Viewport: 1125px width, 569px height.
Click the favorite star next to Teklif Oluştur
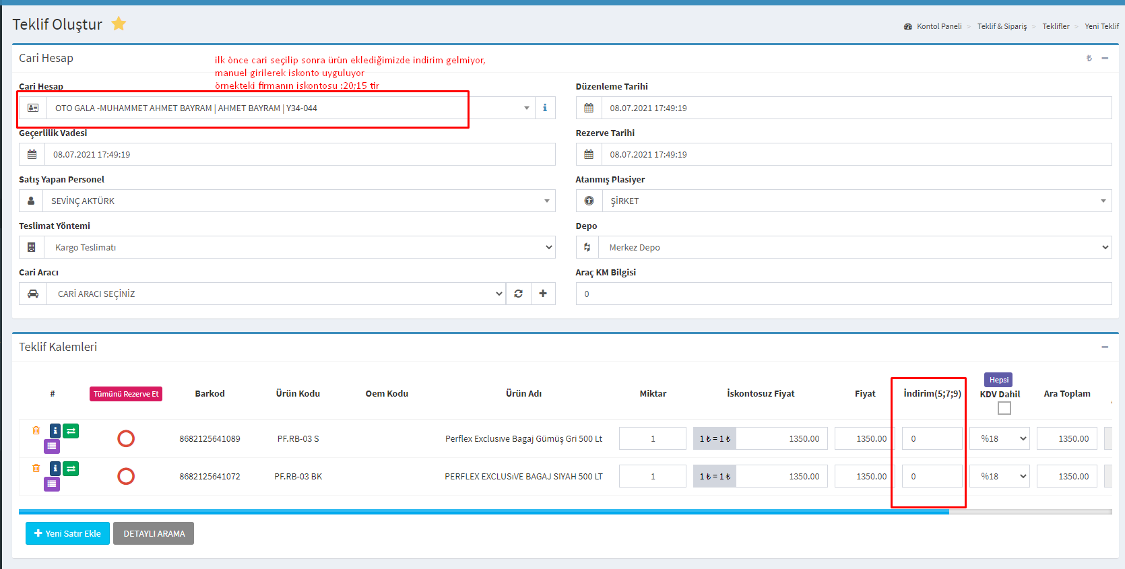[119, 24]
